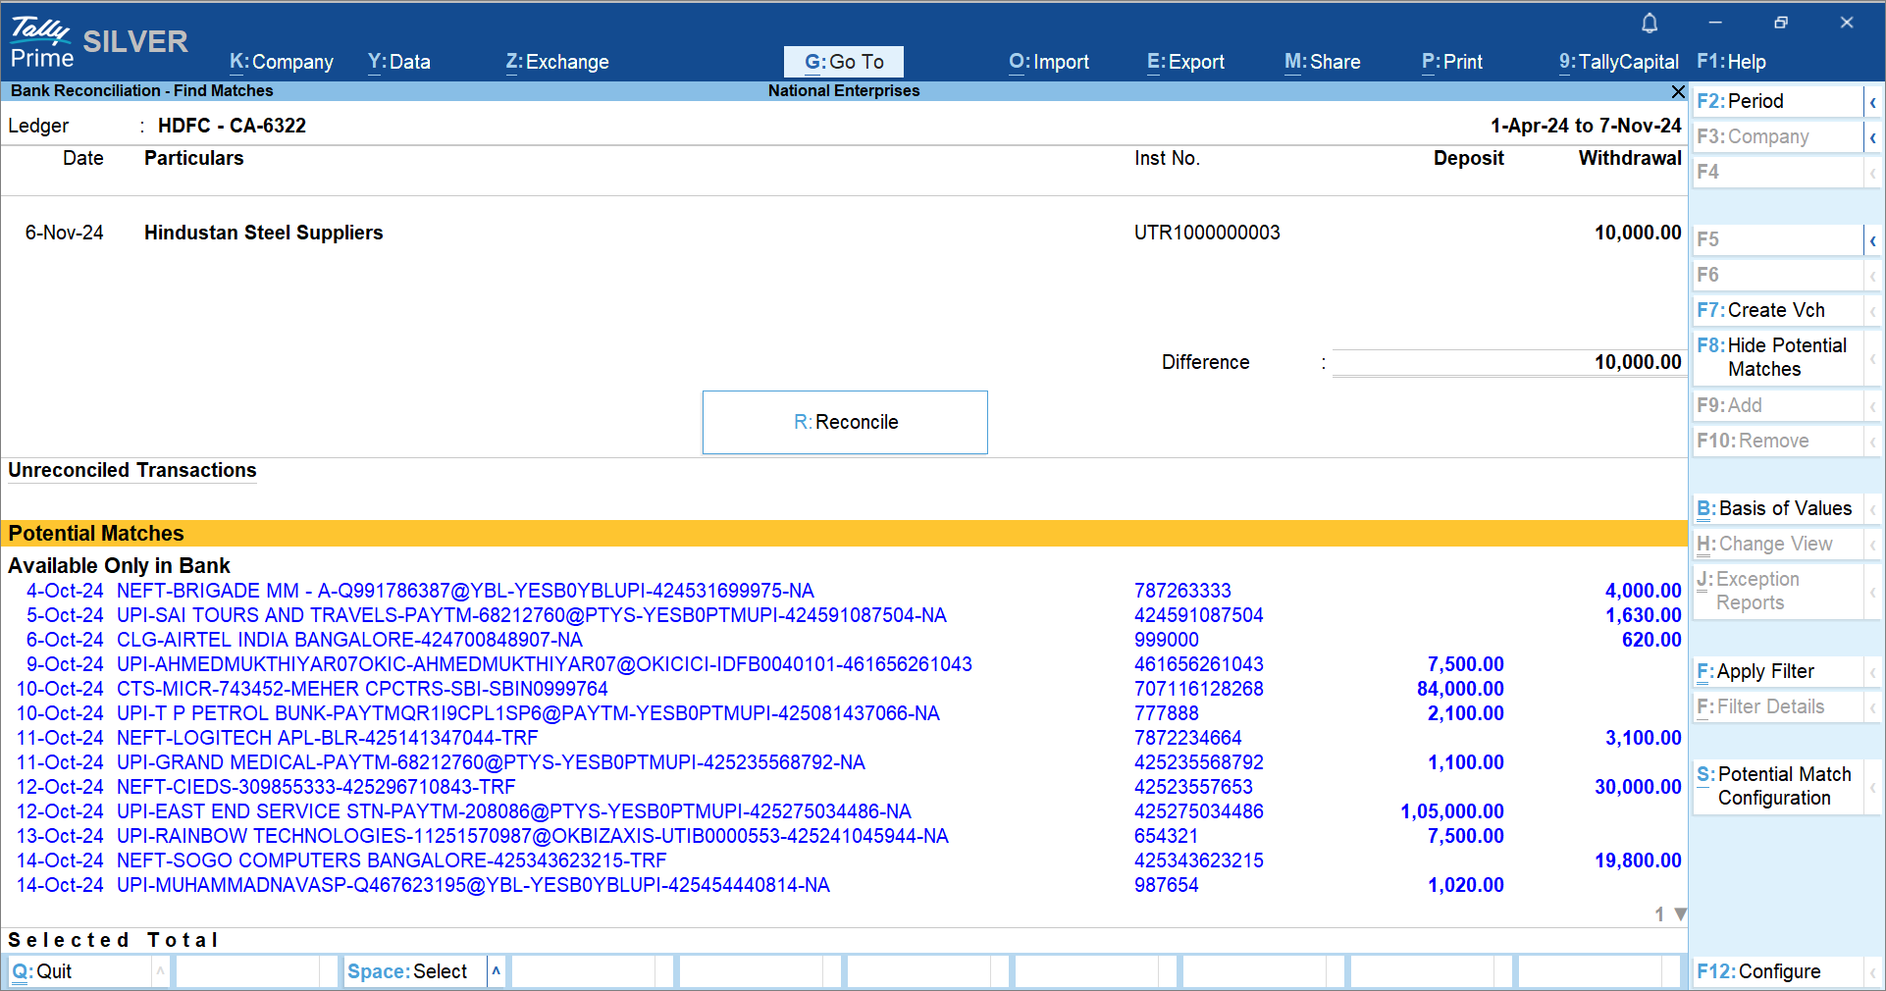The width and height of the screenshot is (1886, 991).
Task: Click H: Change View button
Action: coord(1778,545)
